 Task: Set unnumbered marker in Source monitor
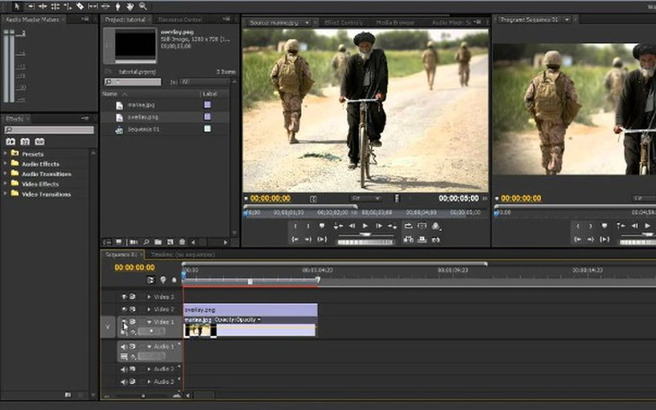click(322, 227)
